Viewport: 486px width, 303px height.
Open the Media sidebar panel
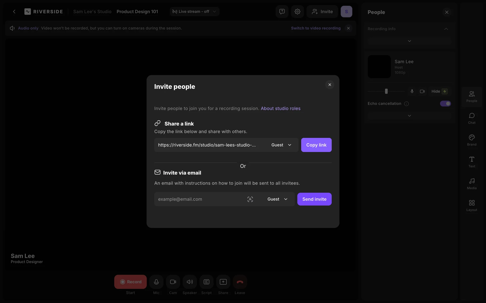pyautogui.click(x=472, y=184)
